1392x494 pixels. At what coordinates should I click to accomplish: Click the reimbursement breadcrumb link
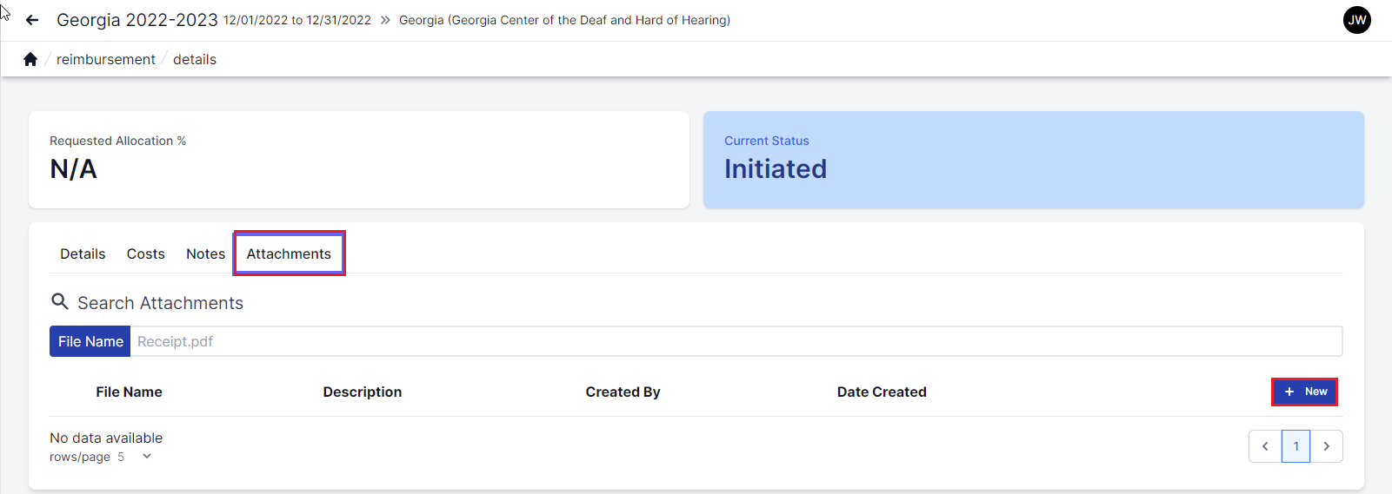click(106, 59)
